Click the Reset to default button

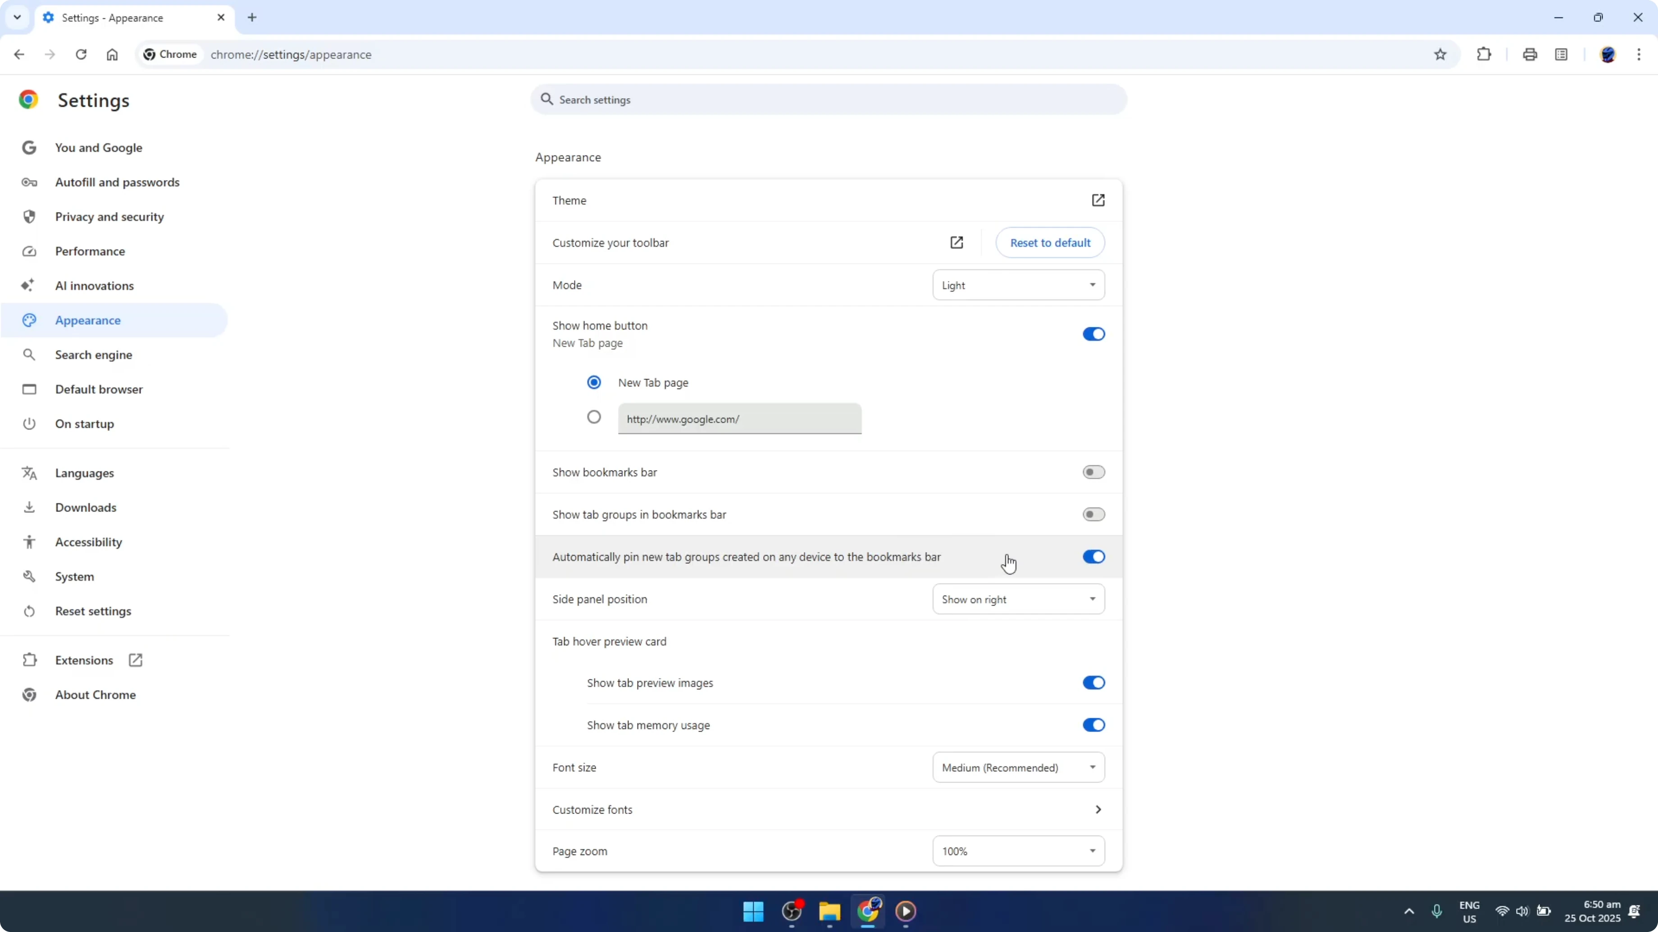pos(1050,243)
